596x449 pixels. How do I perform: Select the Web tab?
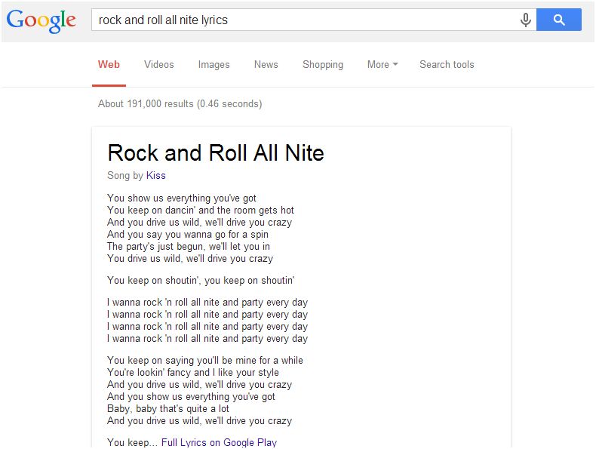click(109, 65)
